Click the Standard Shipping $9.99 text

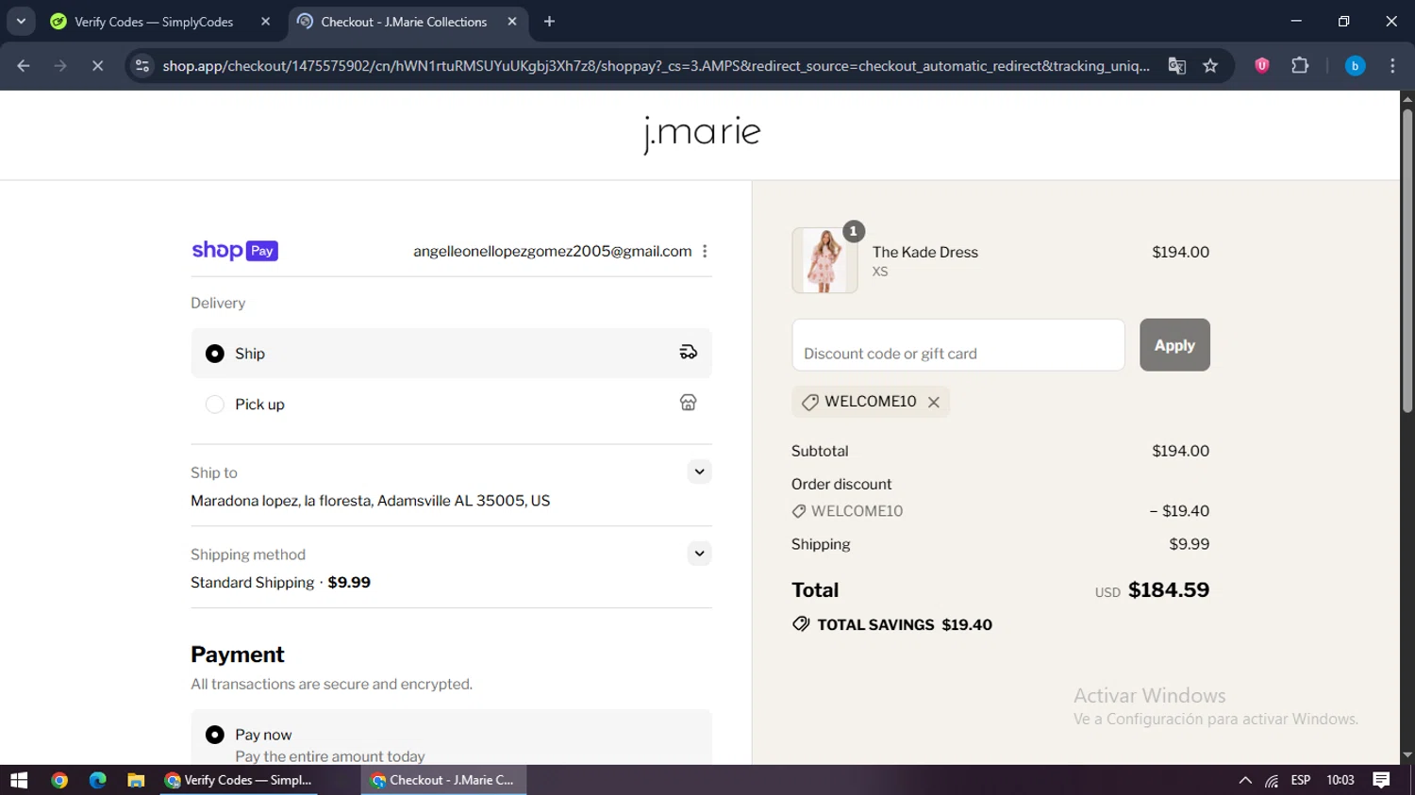[x=280, y=582]
